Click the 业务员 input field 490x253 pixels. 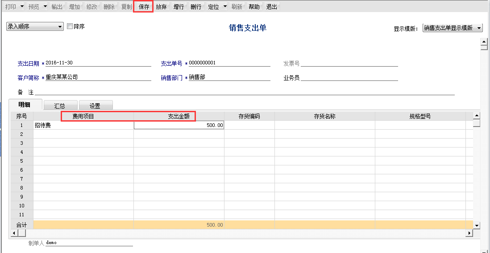click(349, 78)
